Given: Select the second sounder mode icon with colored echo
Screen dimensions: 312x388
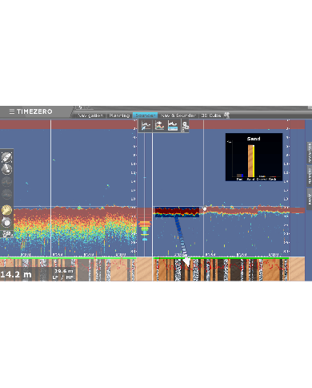Looking at the screenshot, I should point(159,126).
